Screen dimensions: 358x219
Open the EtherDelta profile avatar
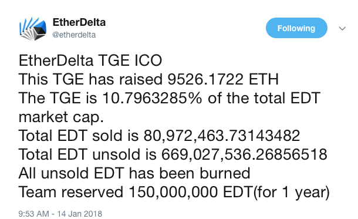[33, 29]
